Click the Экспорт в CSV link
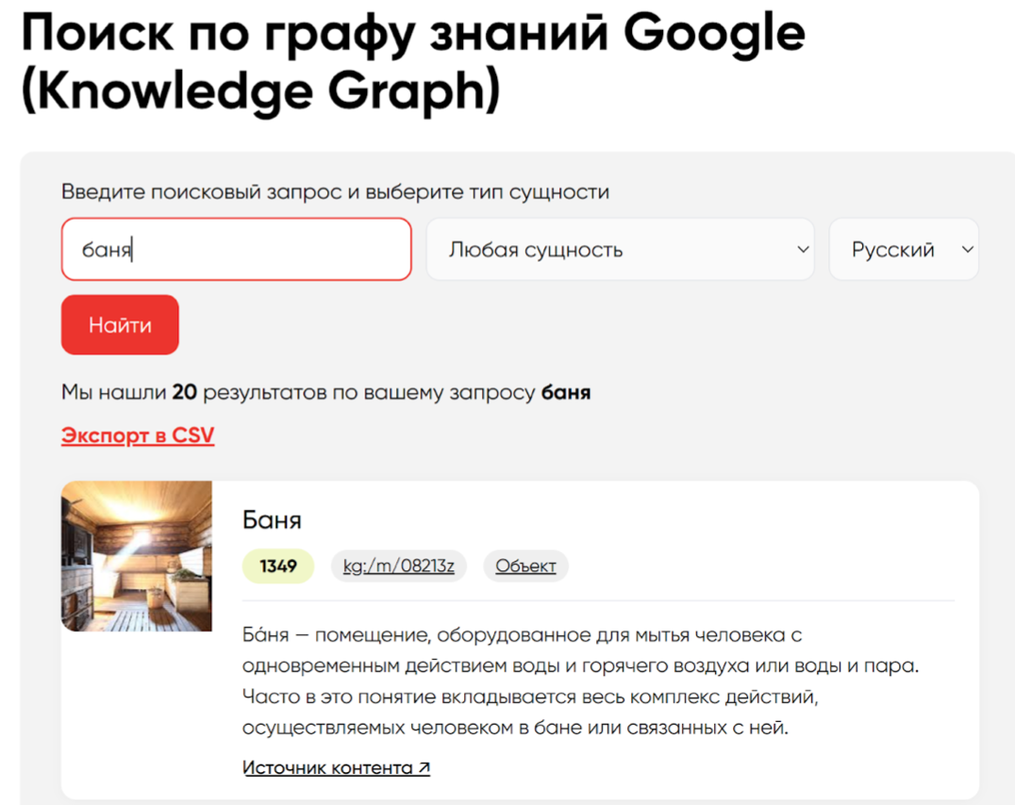The width and height of the screenshot is (1015, 805). [138, 435]
